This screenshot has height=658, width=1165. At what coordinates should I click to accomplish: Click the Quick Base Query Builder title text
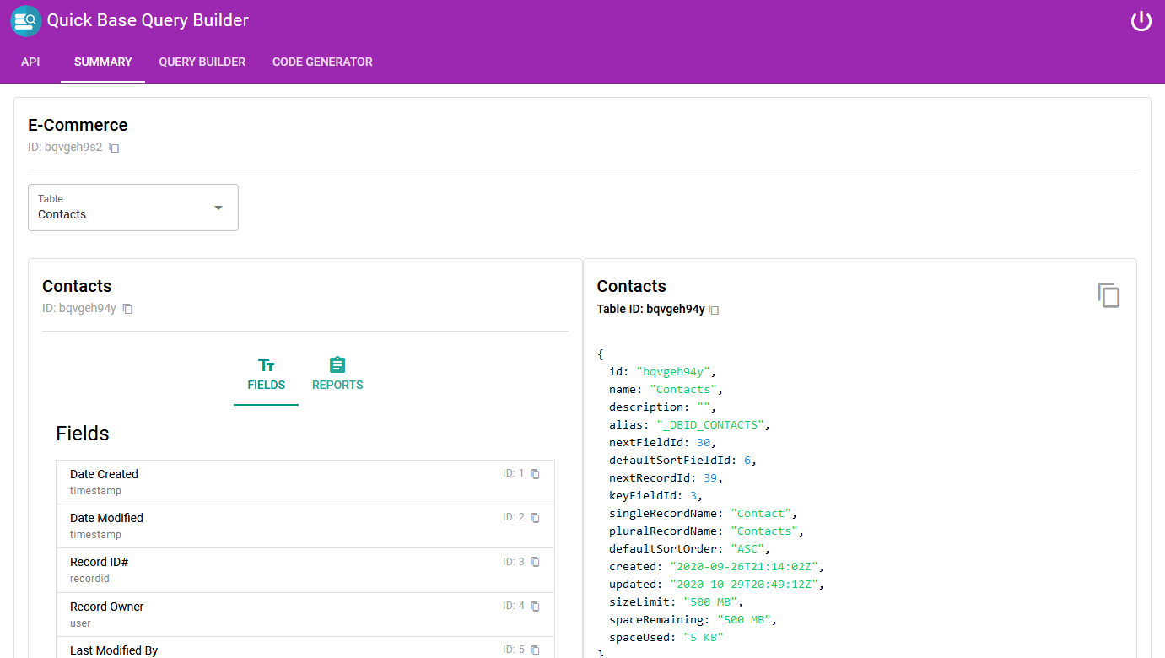pos(148,20)
